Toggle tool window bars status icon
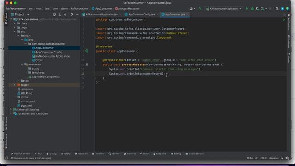The image size is (295, 166). (x=6, y=158)
